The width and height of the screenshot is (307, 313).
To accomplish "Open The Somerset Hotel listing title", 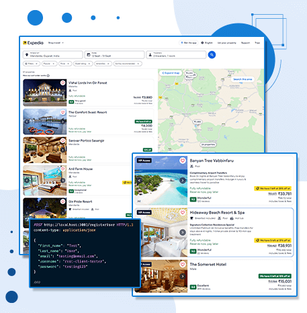I will 208,265.
